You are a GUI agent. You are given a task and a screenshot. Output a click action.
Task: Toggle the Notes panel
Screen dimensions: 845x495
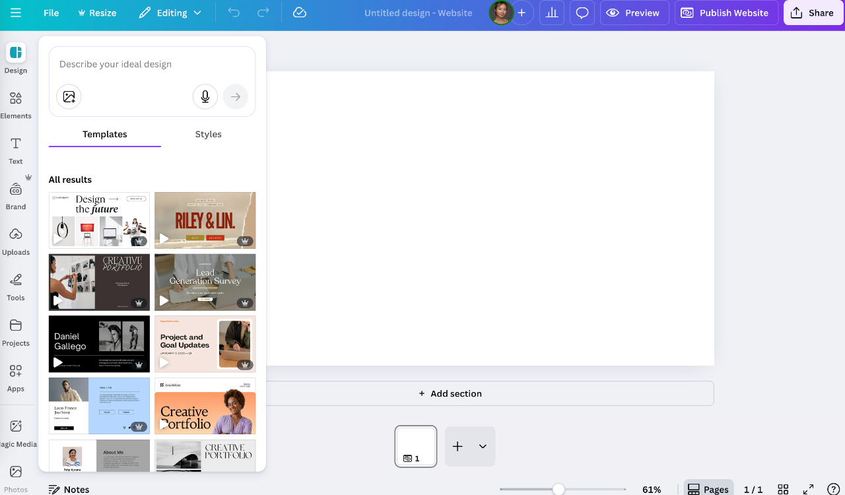pyautogui.click(x=69, y=488)
